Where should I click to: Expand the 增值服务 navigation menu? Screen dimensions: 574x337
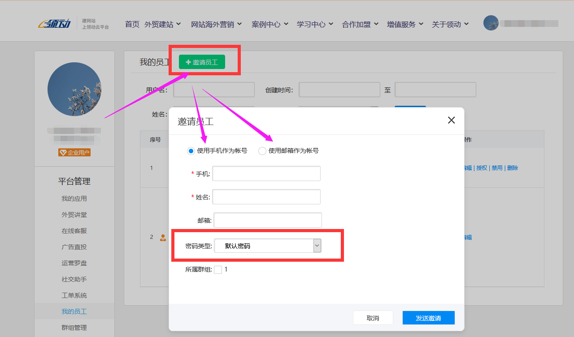[402, 24]
